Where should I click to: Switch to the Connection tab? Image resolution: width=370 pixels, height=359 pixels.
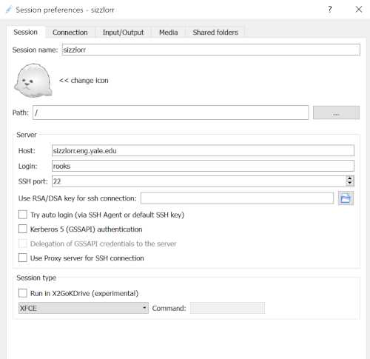[70, 33]
